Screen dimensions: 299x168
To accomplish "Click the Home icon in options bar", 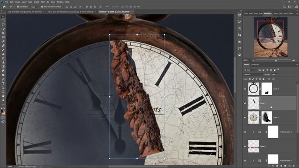I will coord(4,7).
